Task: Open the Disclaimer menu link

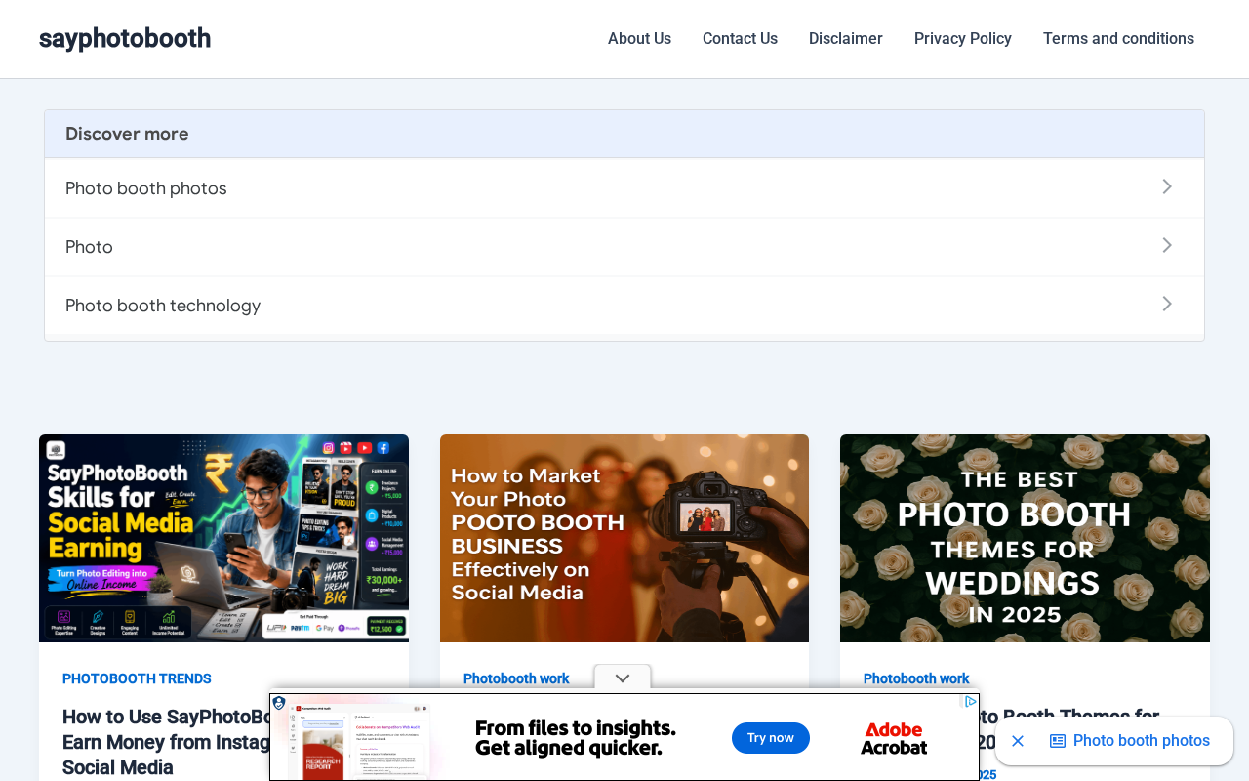Action: click(x=846, y=39)
